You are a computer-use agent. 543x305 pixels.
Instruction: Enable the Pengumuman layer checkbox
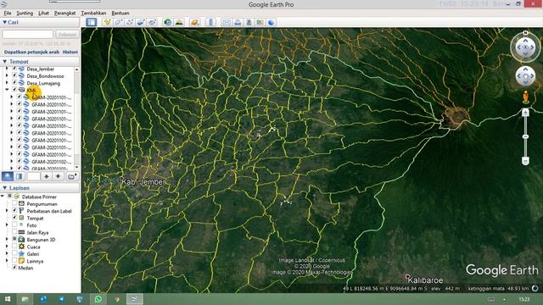(x=14, y=203)
